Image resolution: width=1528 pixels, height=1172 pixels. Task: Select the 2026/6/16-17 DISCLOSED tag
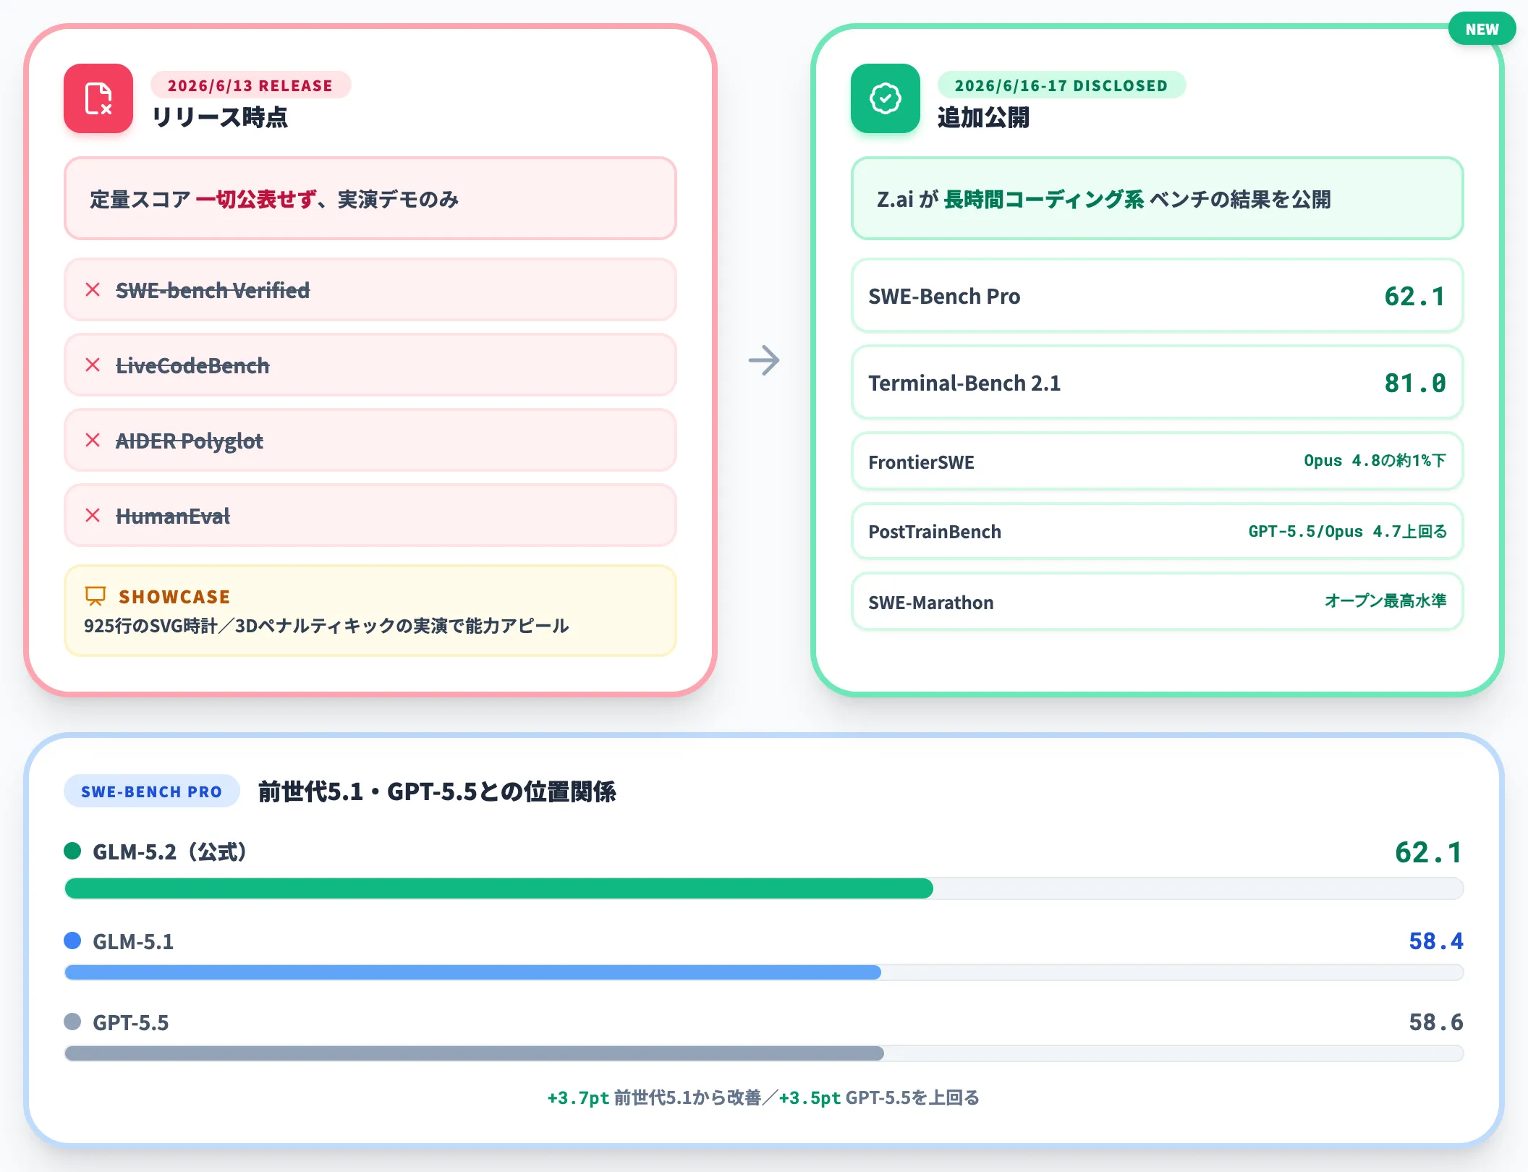pos(1061,85)
